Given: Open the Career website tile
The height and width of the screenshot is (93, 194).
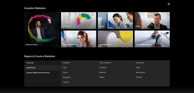Looking at the screenshot, I should (x=115, y=20).
